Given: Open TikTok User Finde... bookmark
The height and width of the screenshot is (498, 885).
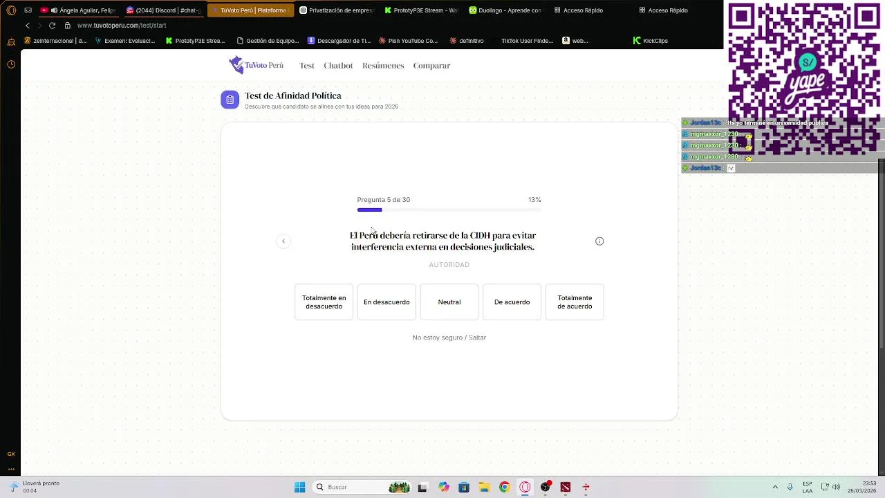Looking at the screenshot, I should coord(522,41).
